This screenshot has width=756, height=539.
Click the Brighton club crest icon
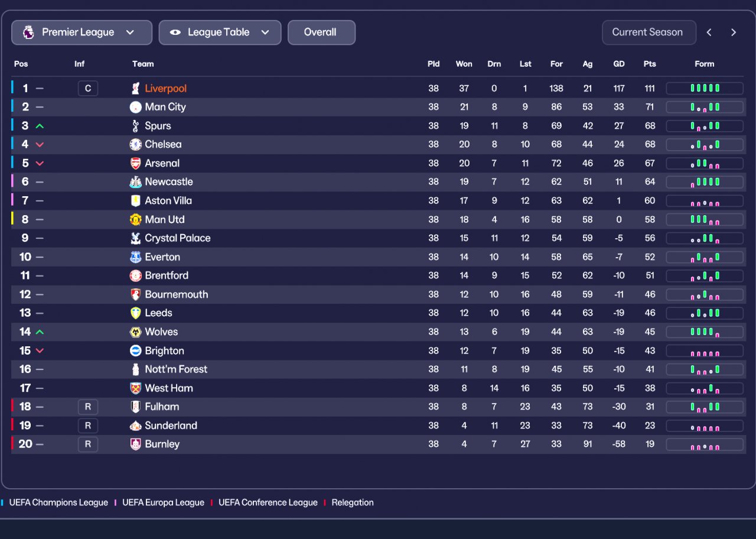(136, 350)
